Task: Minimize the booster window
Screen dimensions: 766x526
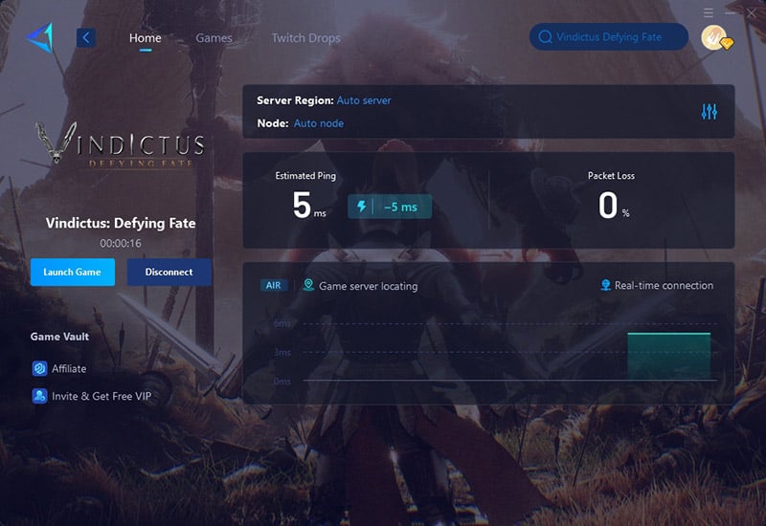Action: coord(731,12)
